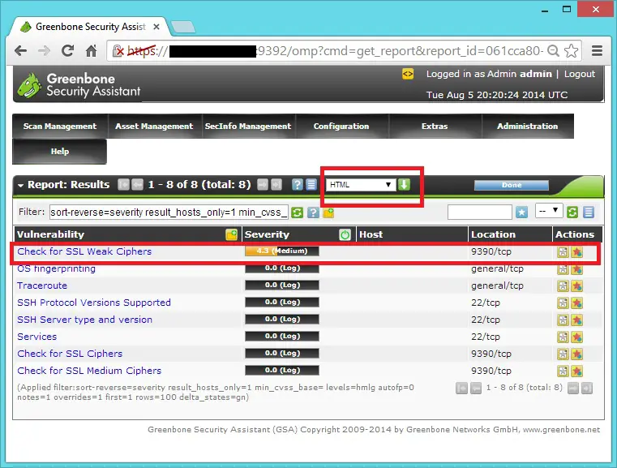Open SSH Protocol Versions Supported link

point(94,303)
